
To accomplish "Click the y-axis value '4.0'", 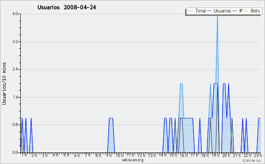I will point(15,14).
